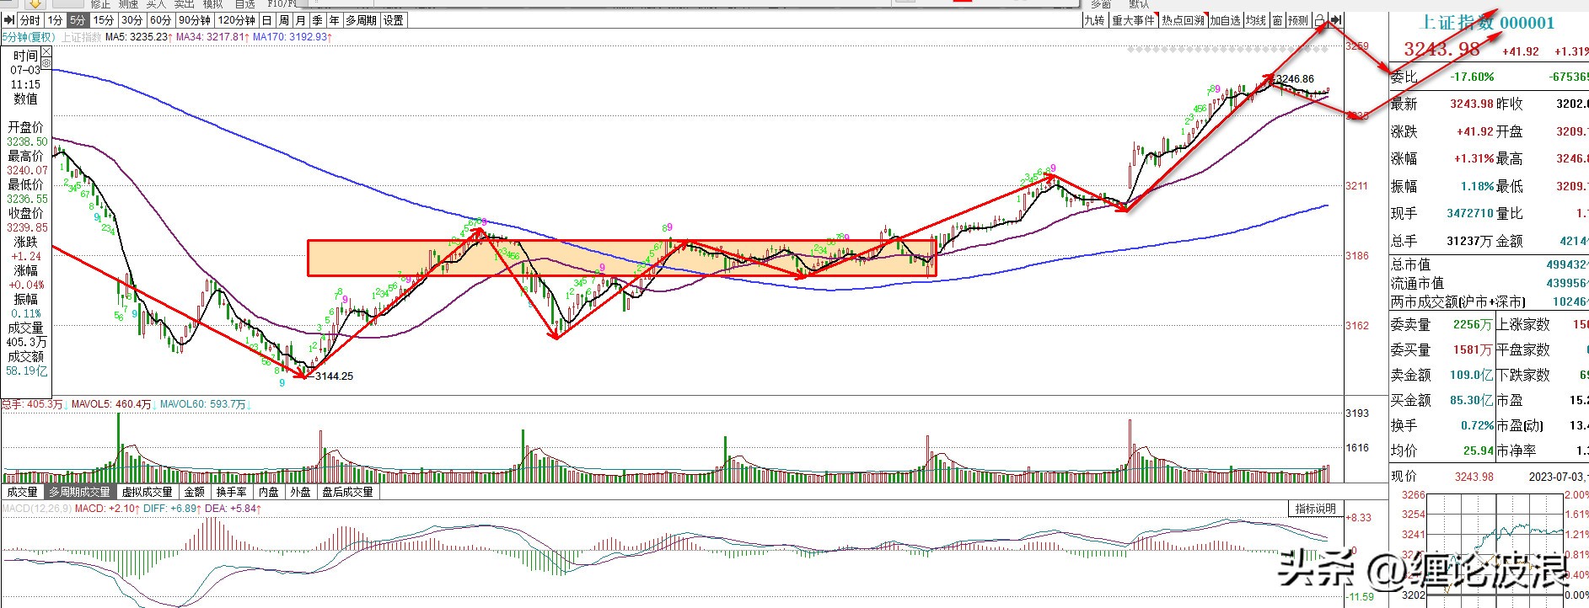The width and height of the screenshot is (1589, 608).
Task: Select the 120分钟 period tab
Action: (236, 20)
